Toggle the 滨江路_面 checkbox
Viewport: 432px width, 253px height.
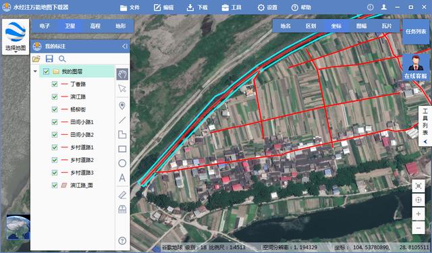55,186
